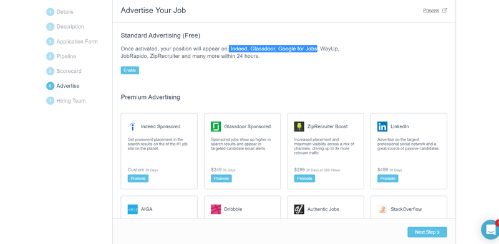Click the external link icon beside Preview
Image resolution: width=499 pixels, height=244 pixels.
[445, 10]
